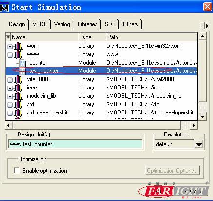Click the vertical scrollbar thumb
The width and height of the screenshot is (213, 201).
[x=202, y=70]
